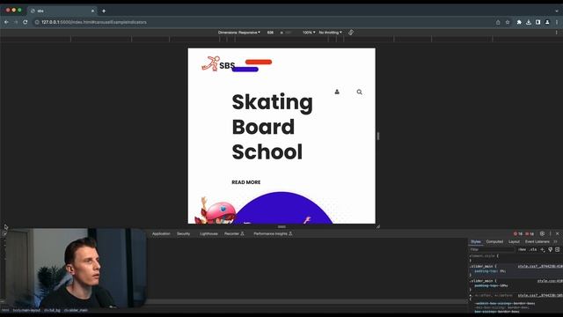The height and width of the screenshot is (317, 563).
Task: Toggle computed styles sidebar icon
Action: [557, 249]
